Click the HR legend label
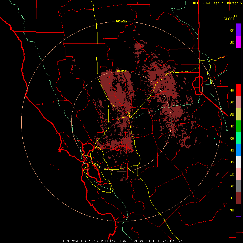This screenshot has height=243, width=243. 232,126
